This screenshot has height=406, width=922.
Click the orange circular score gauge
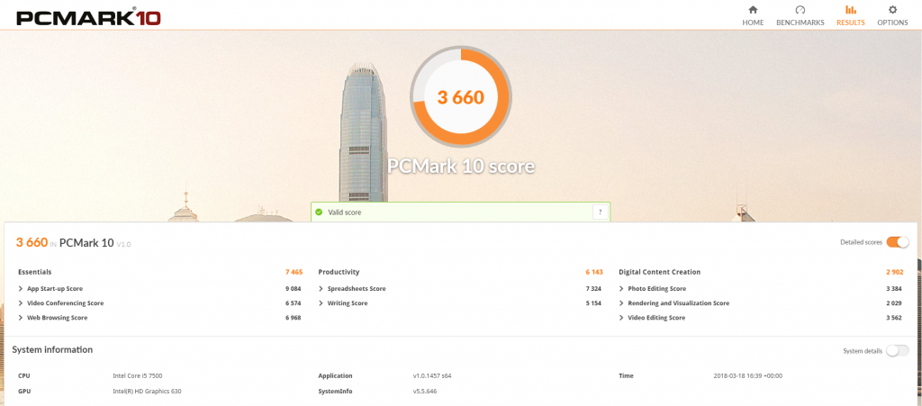point(461,96)
